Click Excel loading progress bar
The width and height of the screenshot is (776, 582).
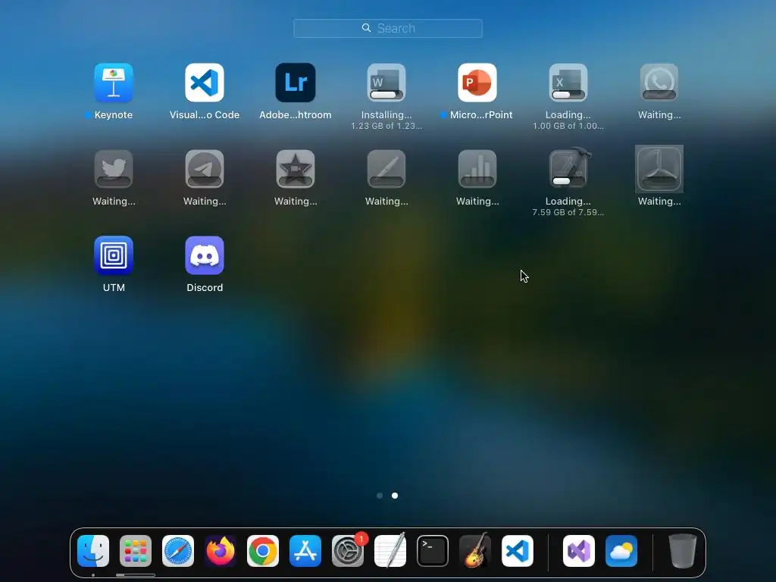[x=568, y=95]
